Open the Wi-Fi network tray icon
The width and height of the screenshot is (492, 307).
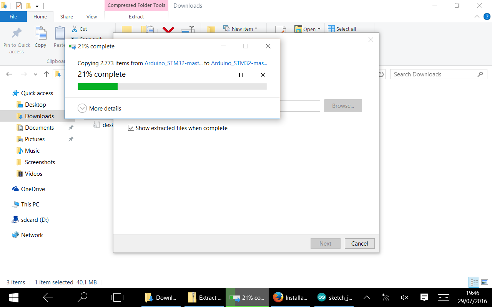(386, 297)
